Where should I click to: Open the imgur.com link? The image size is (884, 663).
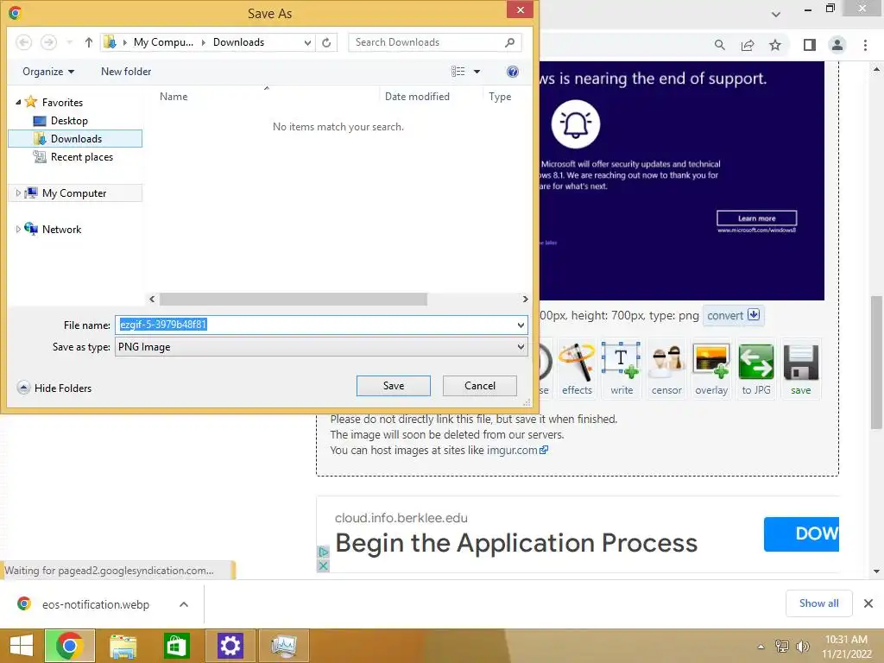click(517, 450)
